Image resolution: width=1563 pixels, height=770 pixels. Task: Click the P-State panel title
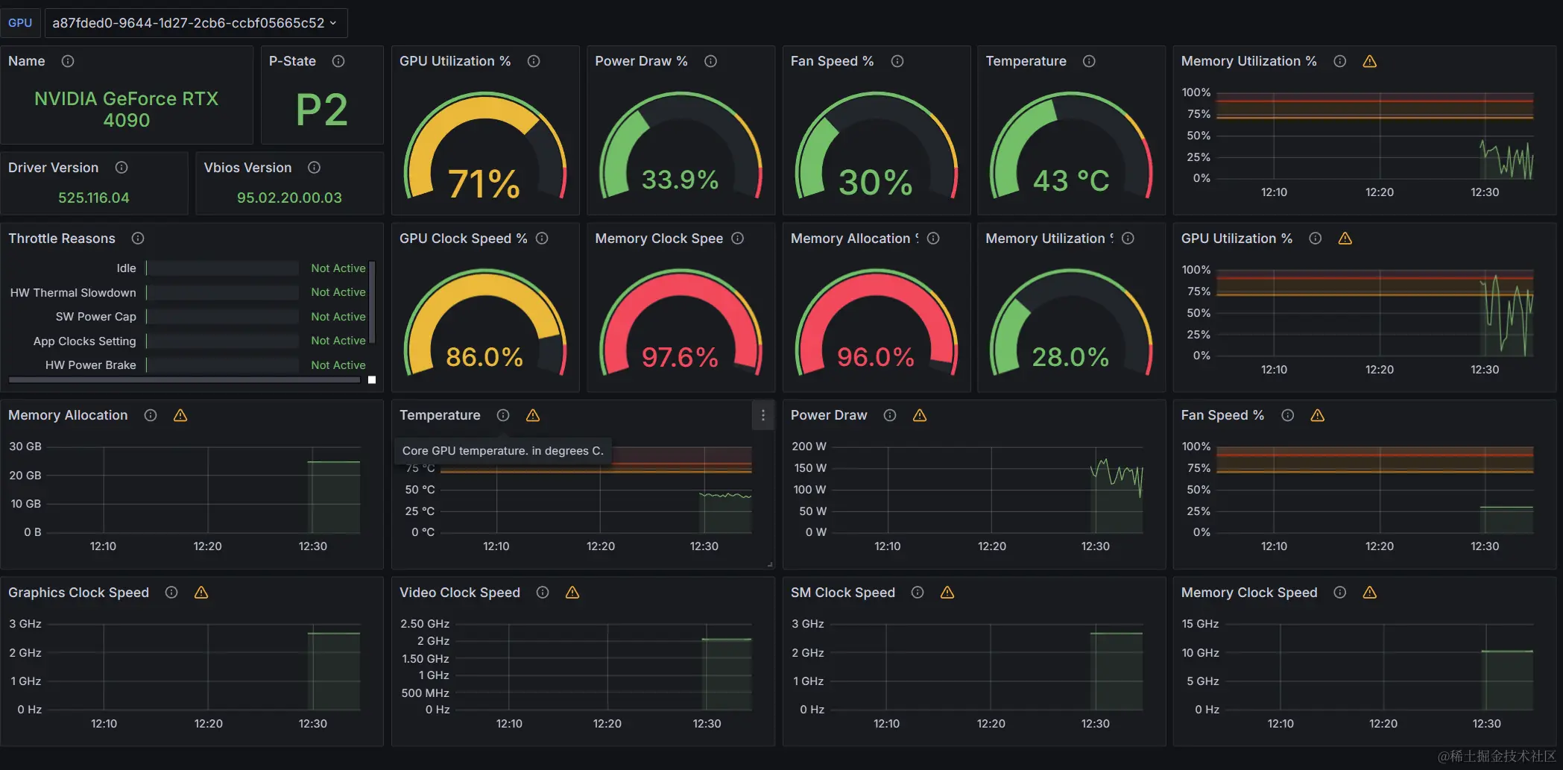(x=292, y=61)
